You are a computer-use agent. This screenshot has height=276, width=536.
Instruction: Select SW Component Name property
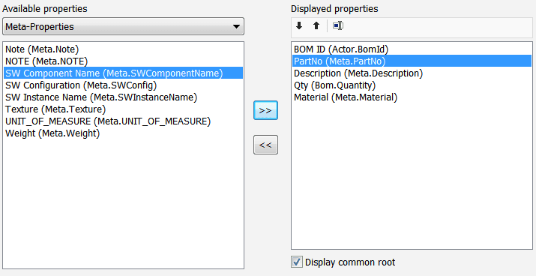point(124,73)
